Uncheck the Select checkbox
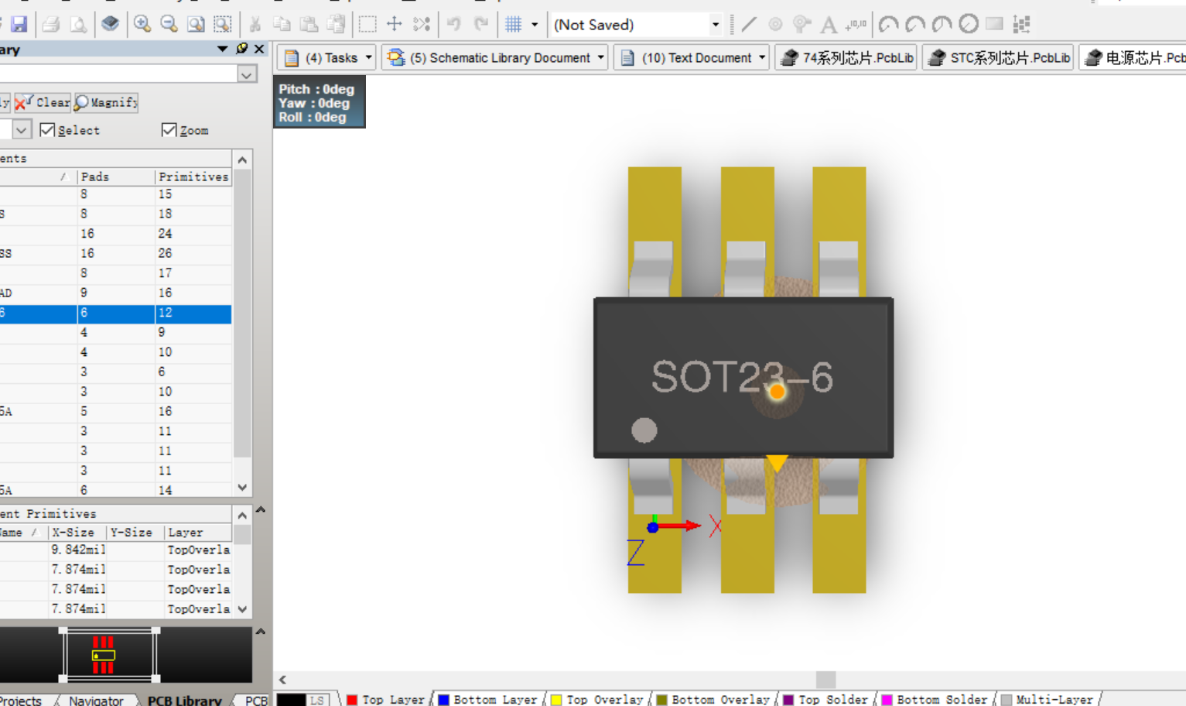This screenshot has height=706, width=1186. (x=47, y=129)
